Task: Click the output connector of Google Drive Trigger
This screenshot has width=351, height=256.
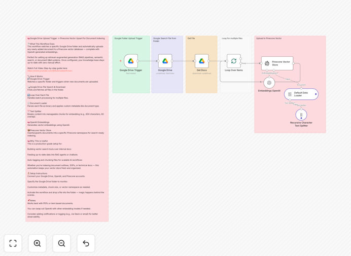Action: (x=138, y=61)
